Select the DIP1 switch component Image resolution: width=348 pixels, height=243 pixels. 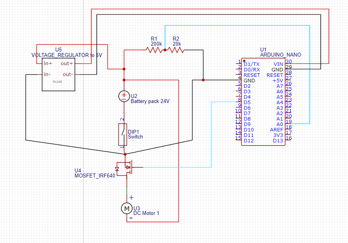pyautogui.click(x=123, y=135)
